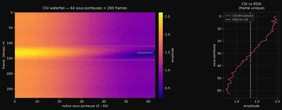This screenshot has width=282, height=110.
Task: Click the 'sous-porteuse' y-axis label
Action: coord(214,55)
